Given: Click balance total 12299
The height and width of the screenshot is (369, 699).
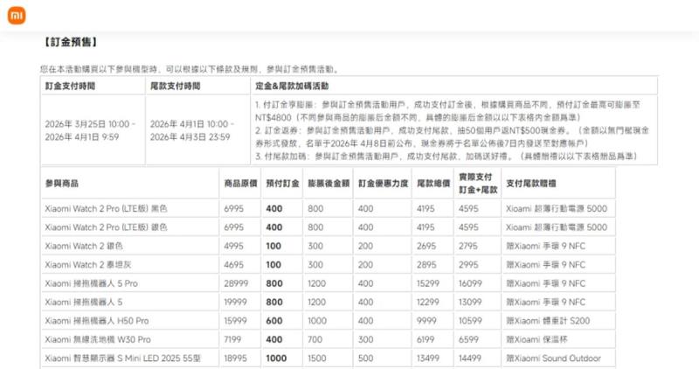Looking at the screenshot, I should (428, 303).
